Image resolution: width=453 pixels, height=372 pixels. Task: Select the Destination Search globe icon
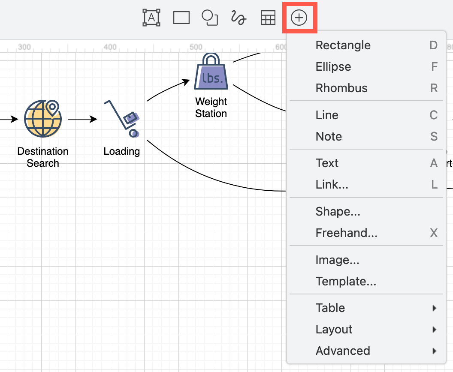tap(43, 119)
